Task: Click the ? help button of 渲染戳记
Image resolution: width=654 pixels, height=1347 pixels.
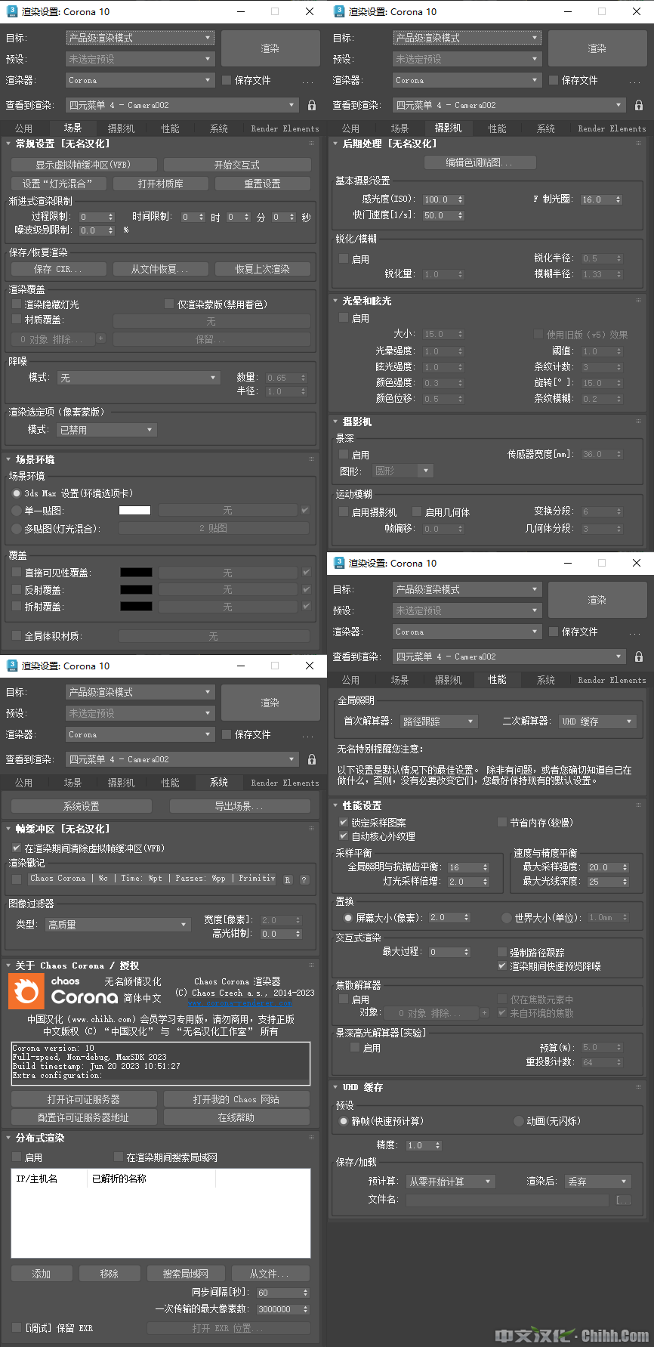Action: [x=304, y=879]
